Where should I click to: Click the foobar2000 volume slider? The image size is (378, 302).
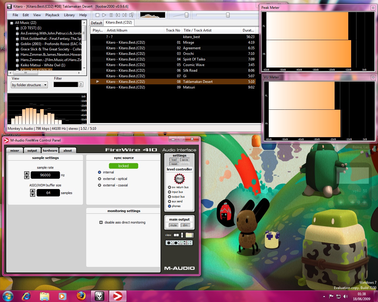[180, 15]
